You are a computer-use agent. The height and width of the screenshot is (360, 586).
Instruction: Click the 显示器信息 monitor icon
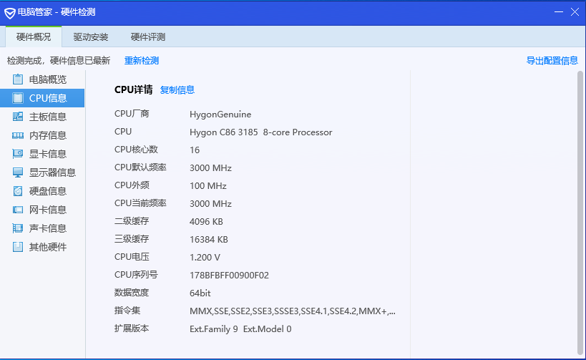pyautogui.click(x=18, y=172)
